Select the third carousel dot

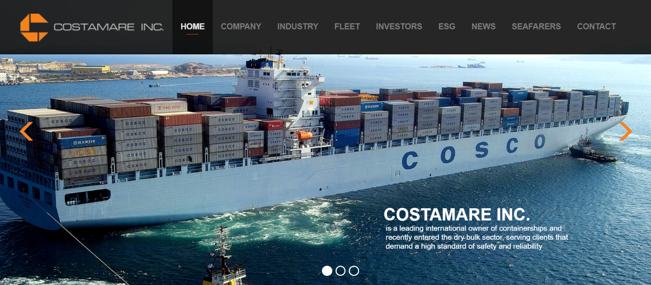coord(354,271)
